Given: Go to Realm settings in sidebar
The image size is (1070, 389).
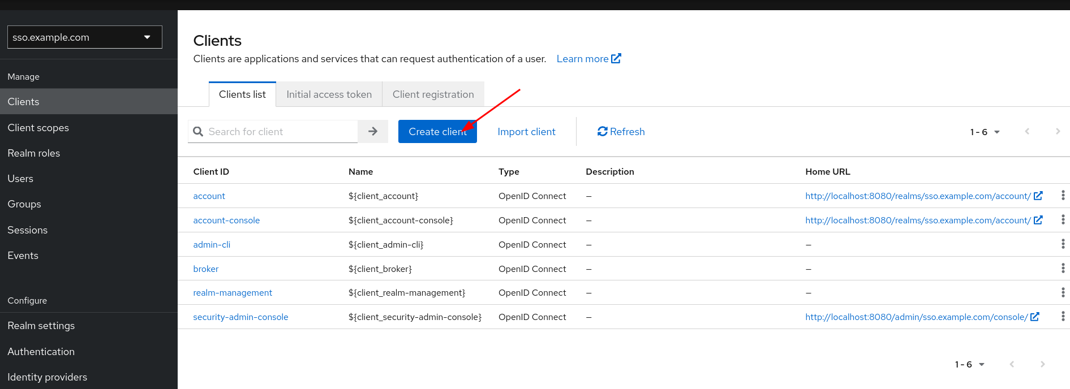Looking at the screenshot, I should pyautogui.click(x=41, y=326).
